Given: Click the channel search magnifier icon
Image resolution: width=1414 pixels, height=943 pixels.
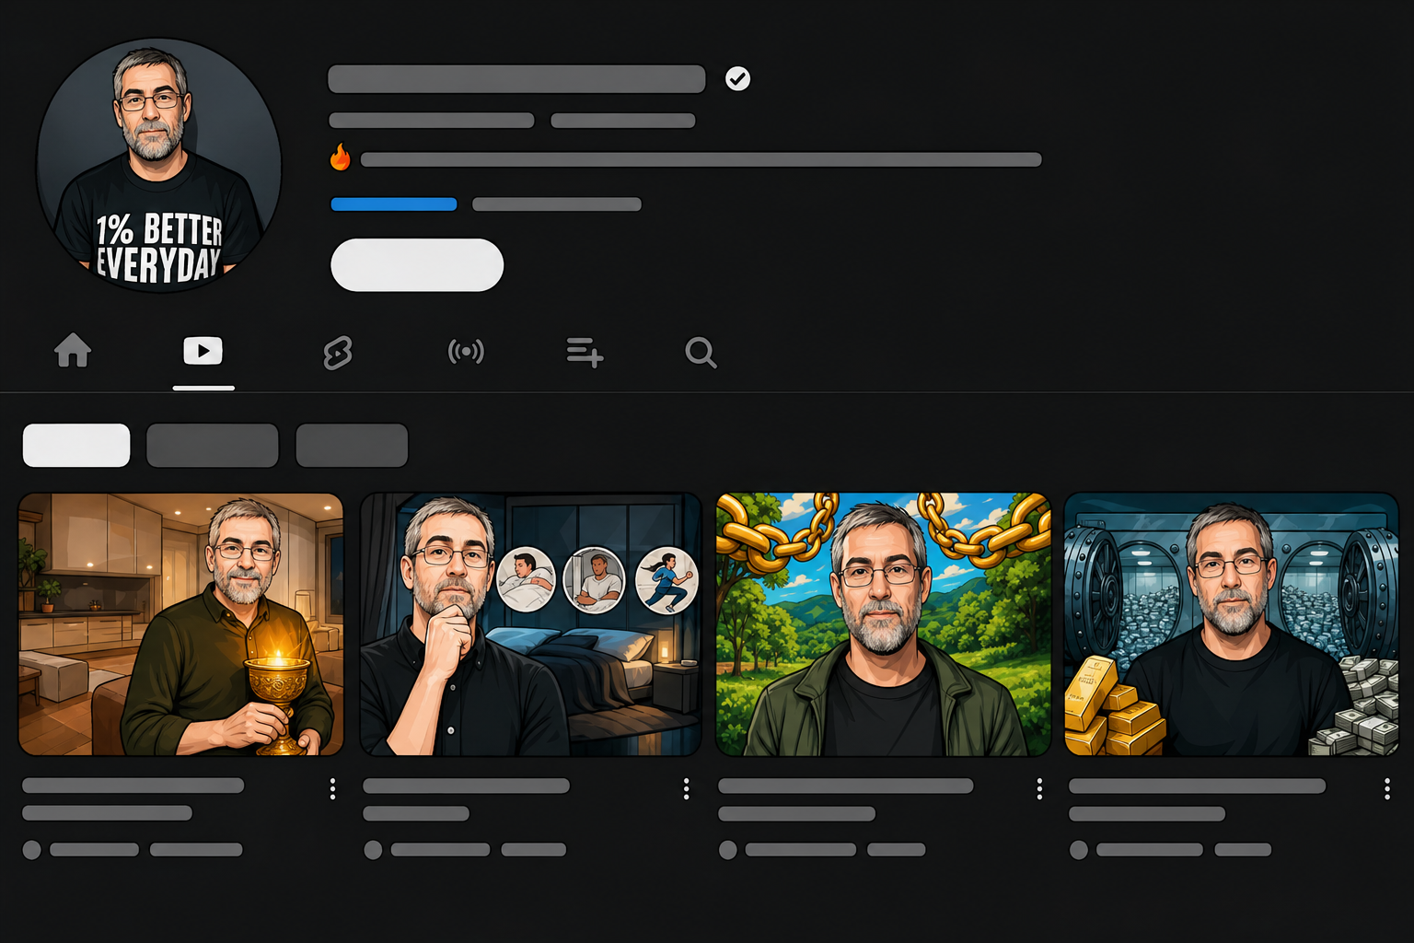Looking at the screenshot, I should pyautogui.click(x=701, y=353).
